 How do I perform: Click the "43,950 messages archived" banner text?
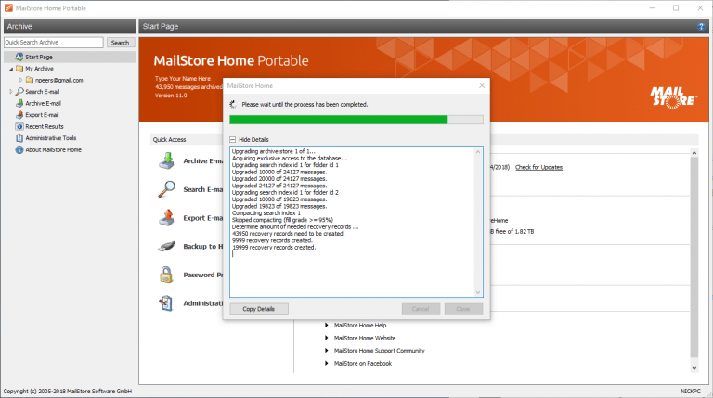[x=188, y=87]
